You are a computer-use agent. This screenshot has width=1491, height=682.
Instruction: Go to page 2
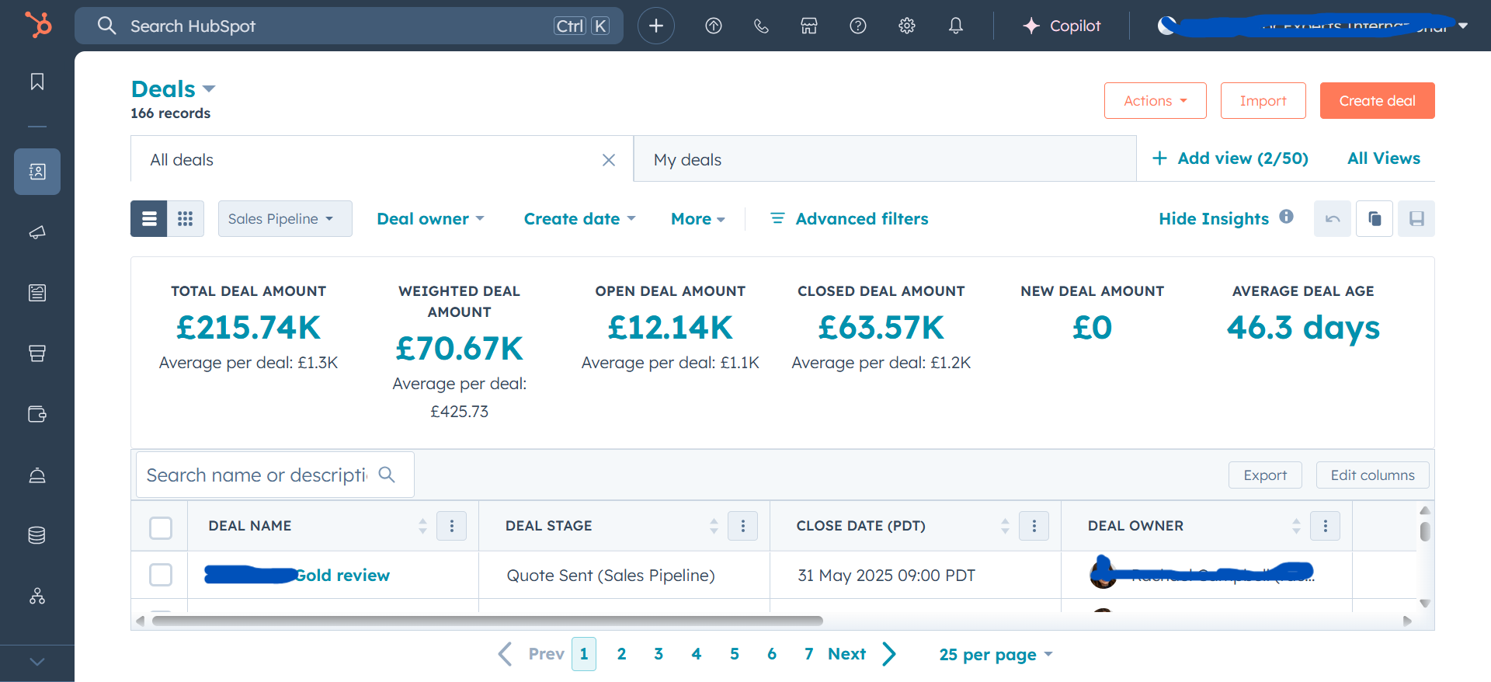(622, 654)
